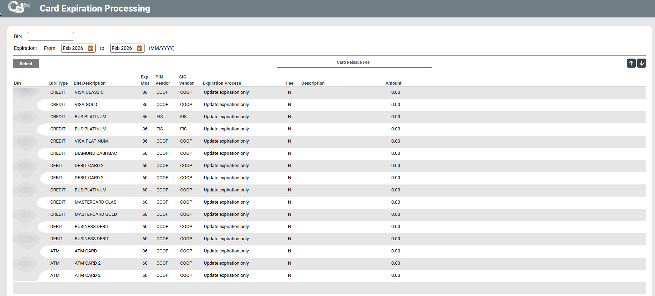Open the To date calendar picker
Image resolution: width=655 pixels, height=296 pixels.
coord(140,48)
